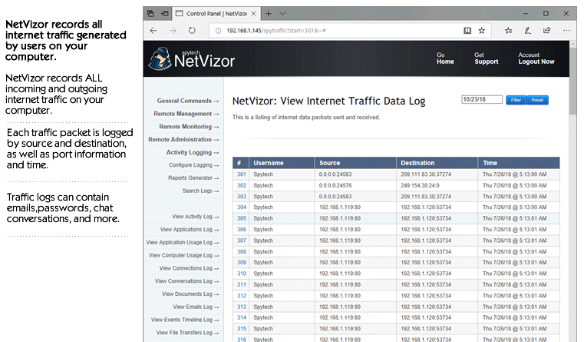Open View Conversations Log
Screen dimensions: 584x342
point(187,281)
